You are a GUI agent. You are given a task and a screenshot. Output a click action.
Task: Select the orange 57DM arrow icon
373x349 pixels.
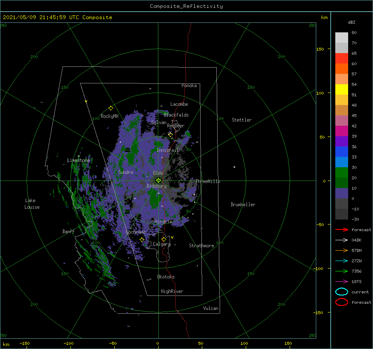342,250
